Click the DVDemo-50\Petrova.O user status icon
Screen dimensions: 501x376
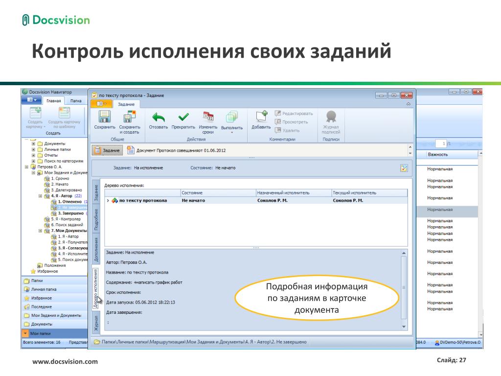437,342
